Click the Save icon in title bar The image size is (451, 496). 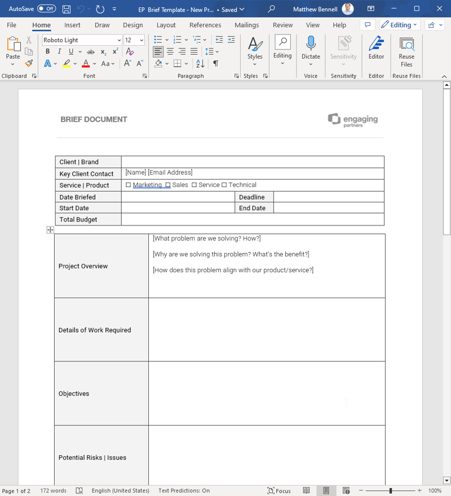[x=67, y=9]
